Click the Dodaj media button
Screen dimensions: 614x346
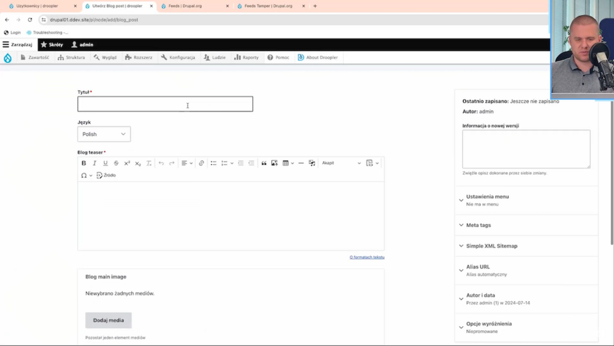pyautogui.click(x=108, y=320)
